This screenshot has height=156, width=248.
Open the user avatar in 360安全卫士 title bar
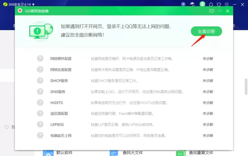point(202,4)
